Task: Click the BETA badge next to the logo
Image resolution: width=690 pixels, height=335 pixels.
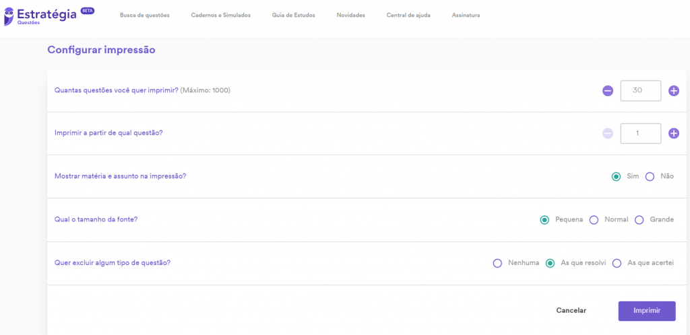Action: tap(88, 11)
